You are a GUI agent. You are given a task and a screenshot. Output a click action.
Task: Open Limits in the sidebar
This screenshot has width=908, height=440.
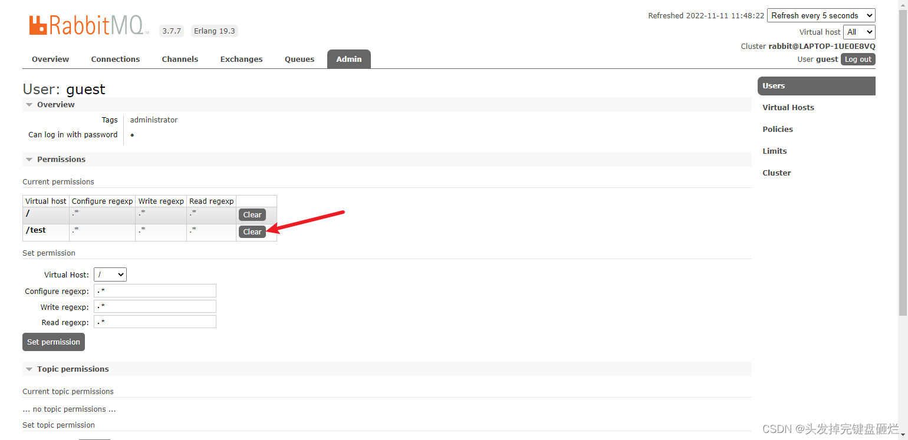(774, 151)
